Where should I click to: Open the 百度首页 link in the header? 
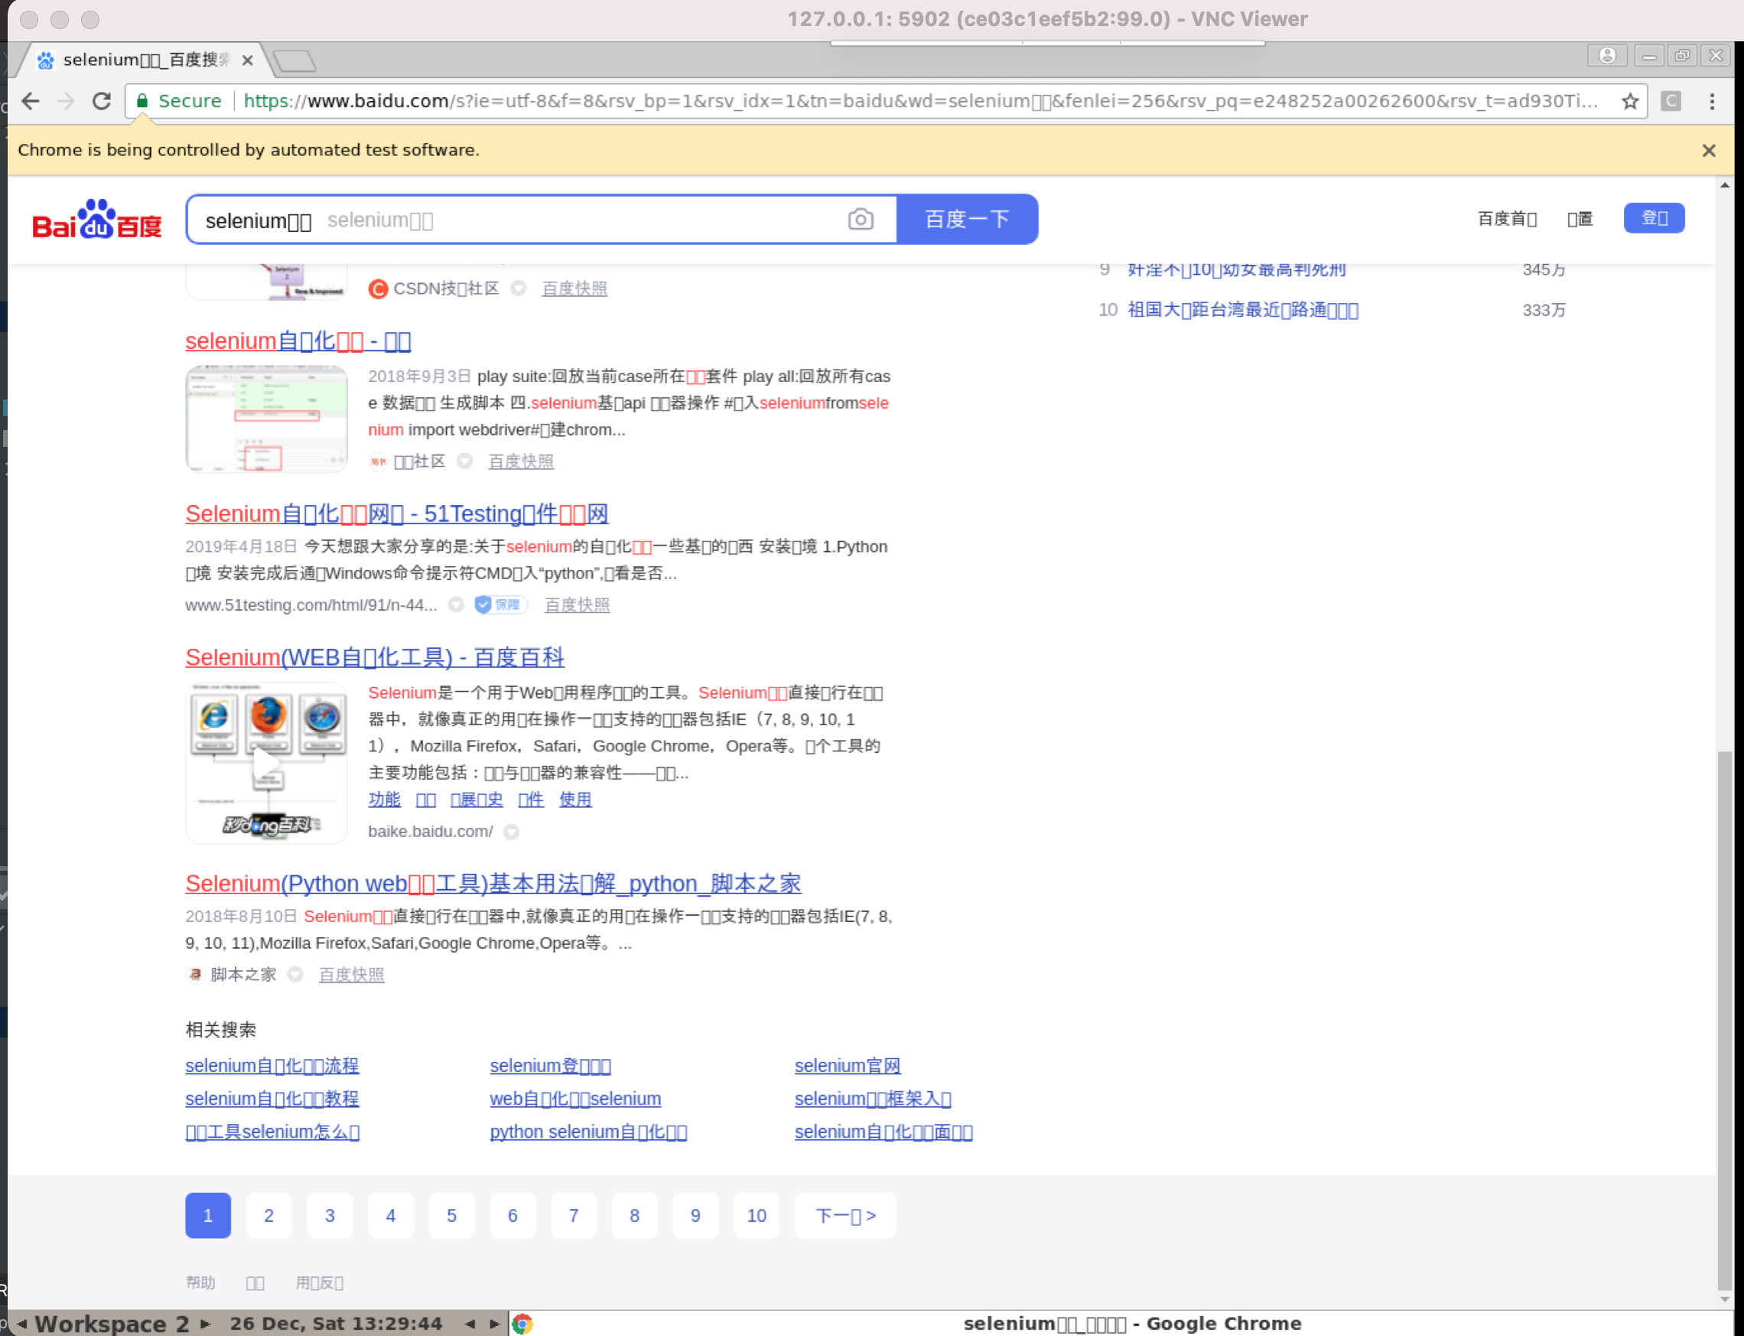pyautogui.click(x=1507, y=219)
